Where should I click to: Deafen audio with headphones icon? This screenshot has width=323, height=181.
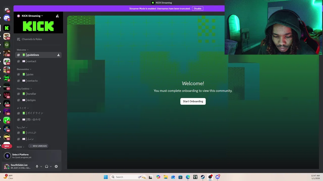pos(46,166)
